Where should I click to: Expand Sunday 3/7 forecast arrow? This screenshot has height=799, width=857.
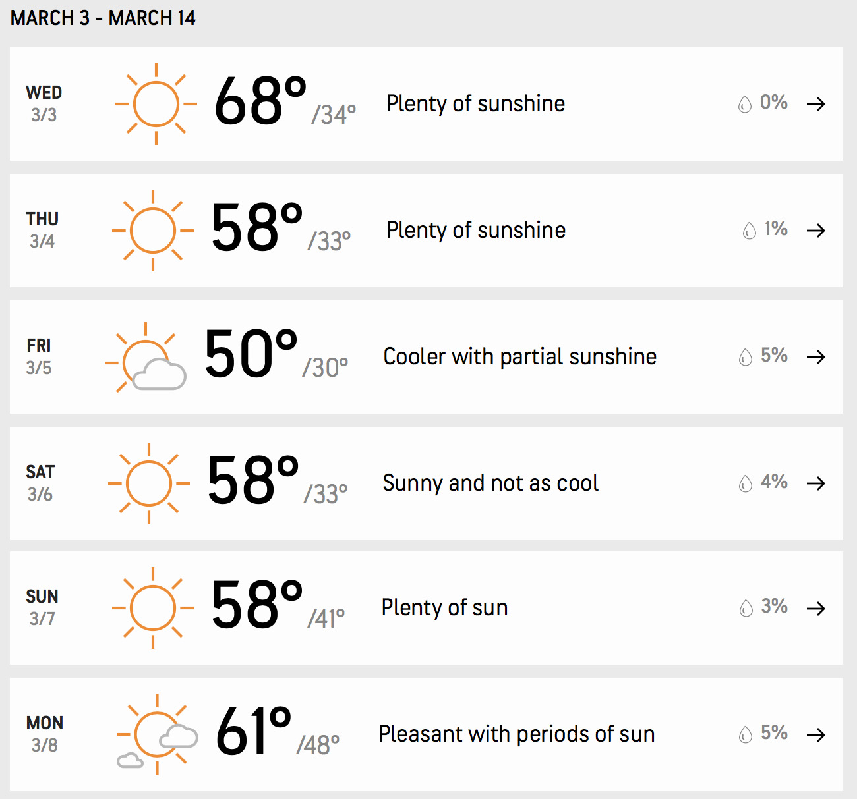816,608
